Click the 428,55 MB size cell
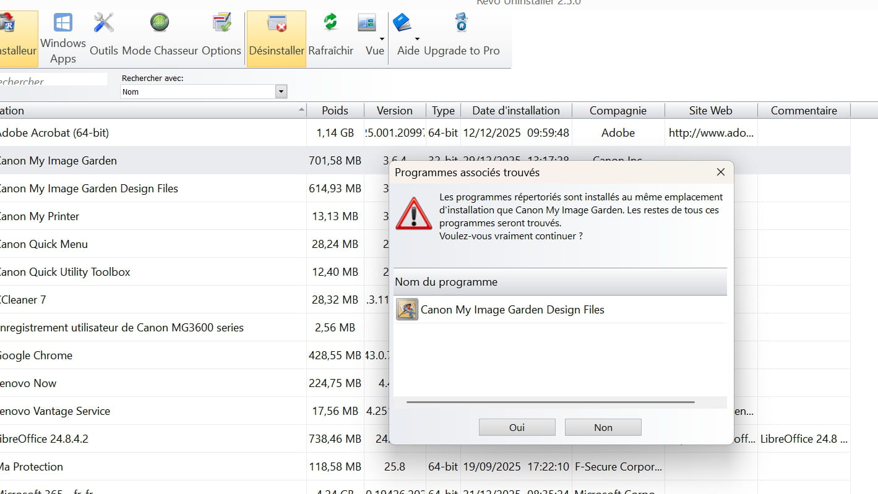Screen dimensions: 878x494 335,356
